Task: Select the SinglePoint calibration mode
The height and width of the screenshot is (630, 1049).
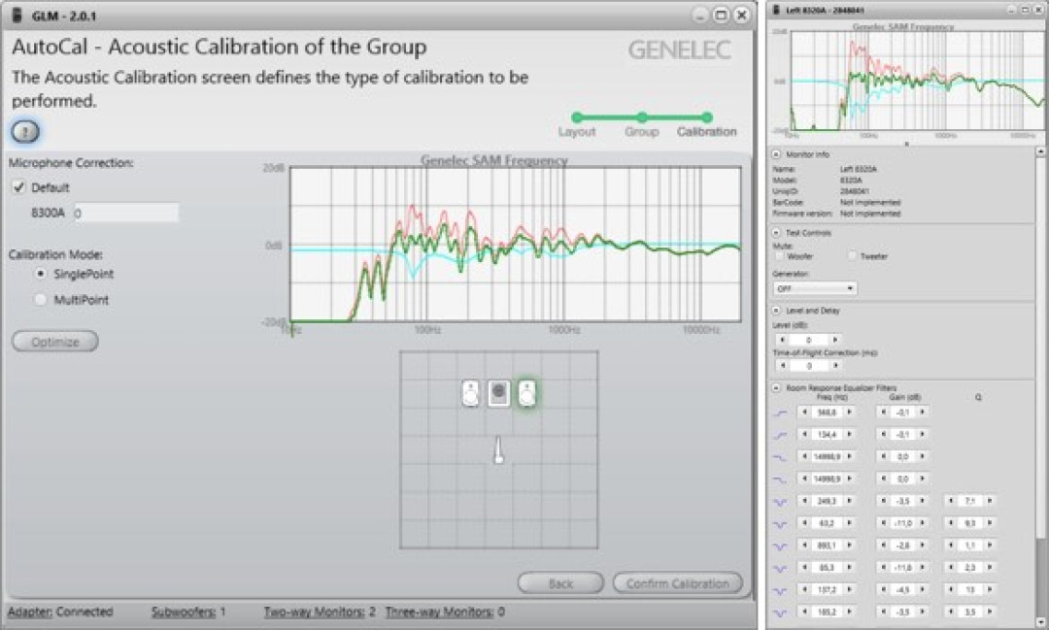Action: click(41, 274)
